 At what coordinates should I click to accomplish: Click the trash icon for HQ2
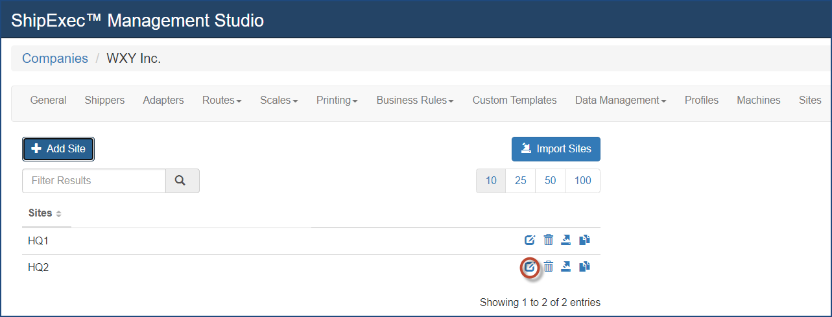548,266
